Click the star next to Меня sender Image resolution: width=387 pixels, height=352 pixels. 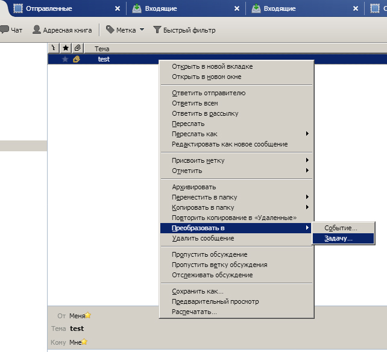click(88, 315)
